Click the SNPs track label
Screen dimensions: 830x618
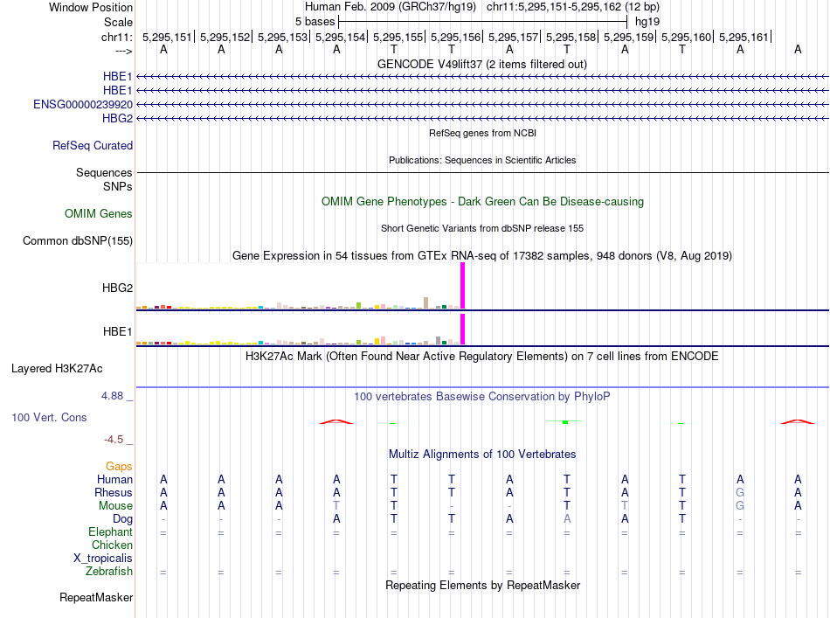118,186
